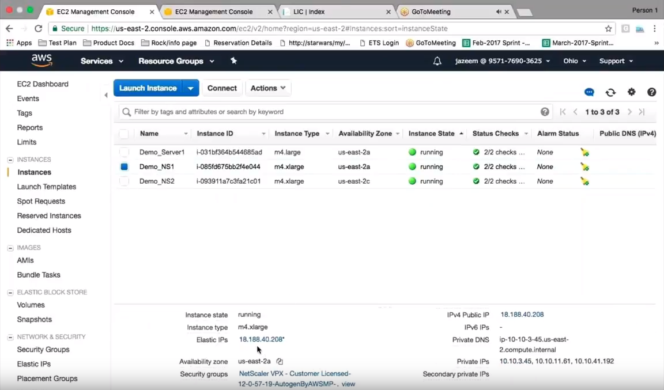Check the Demo_NS2 row checkbox
664x390 pixels.
(124, 181)
